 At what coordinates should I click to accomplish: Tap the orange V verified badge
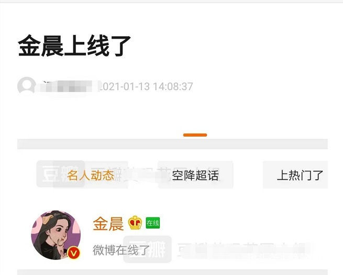[x=74, y=254]
